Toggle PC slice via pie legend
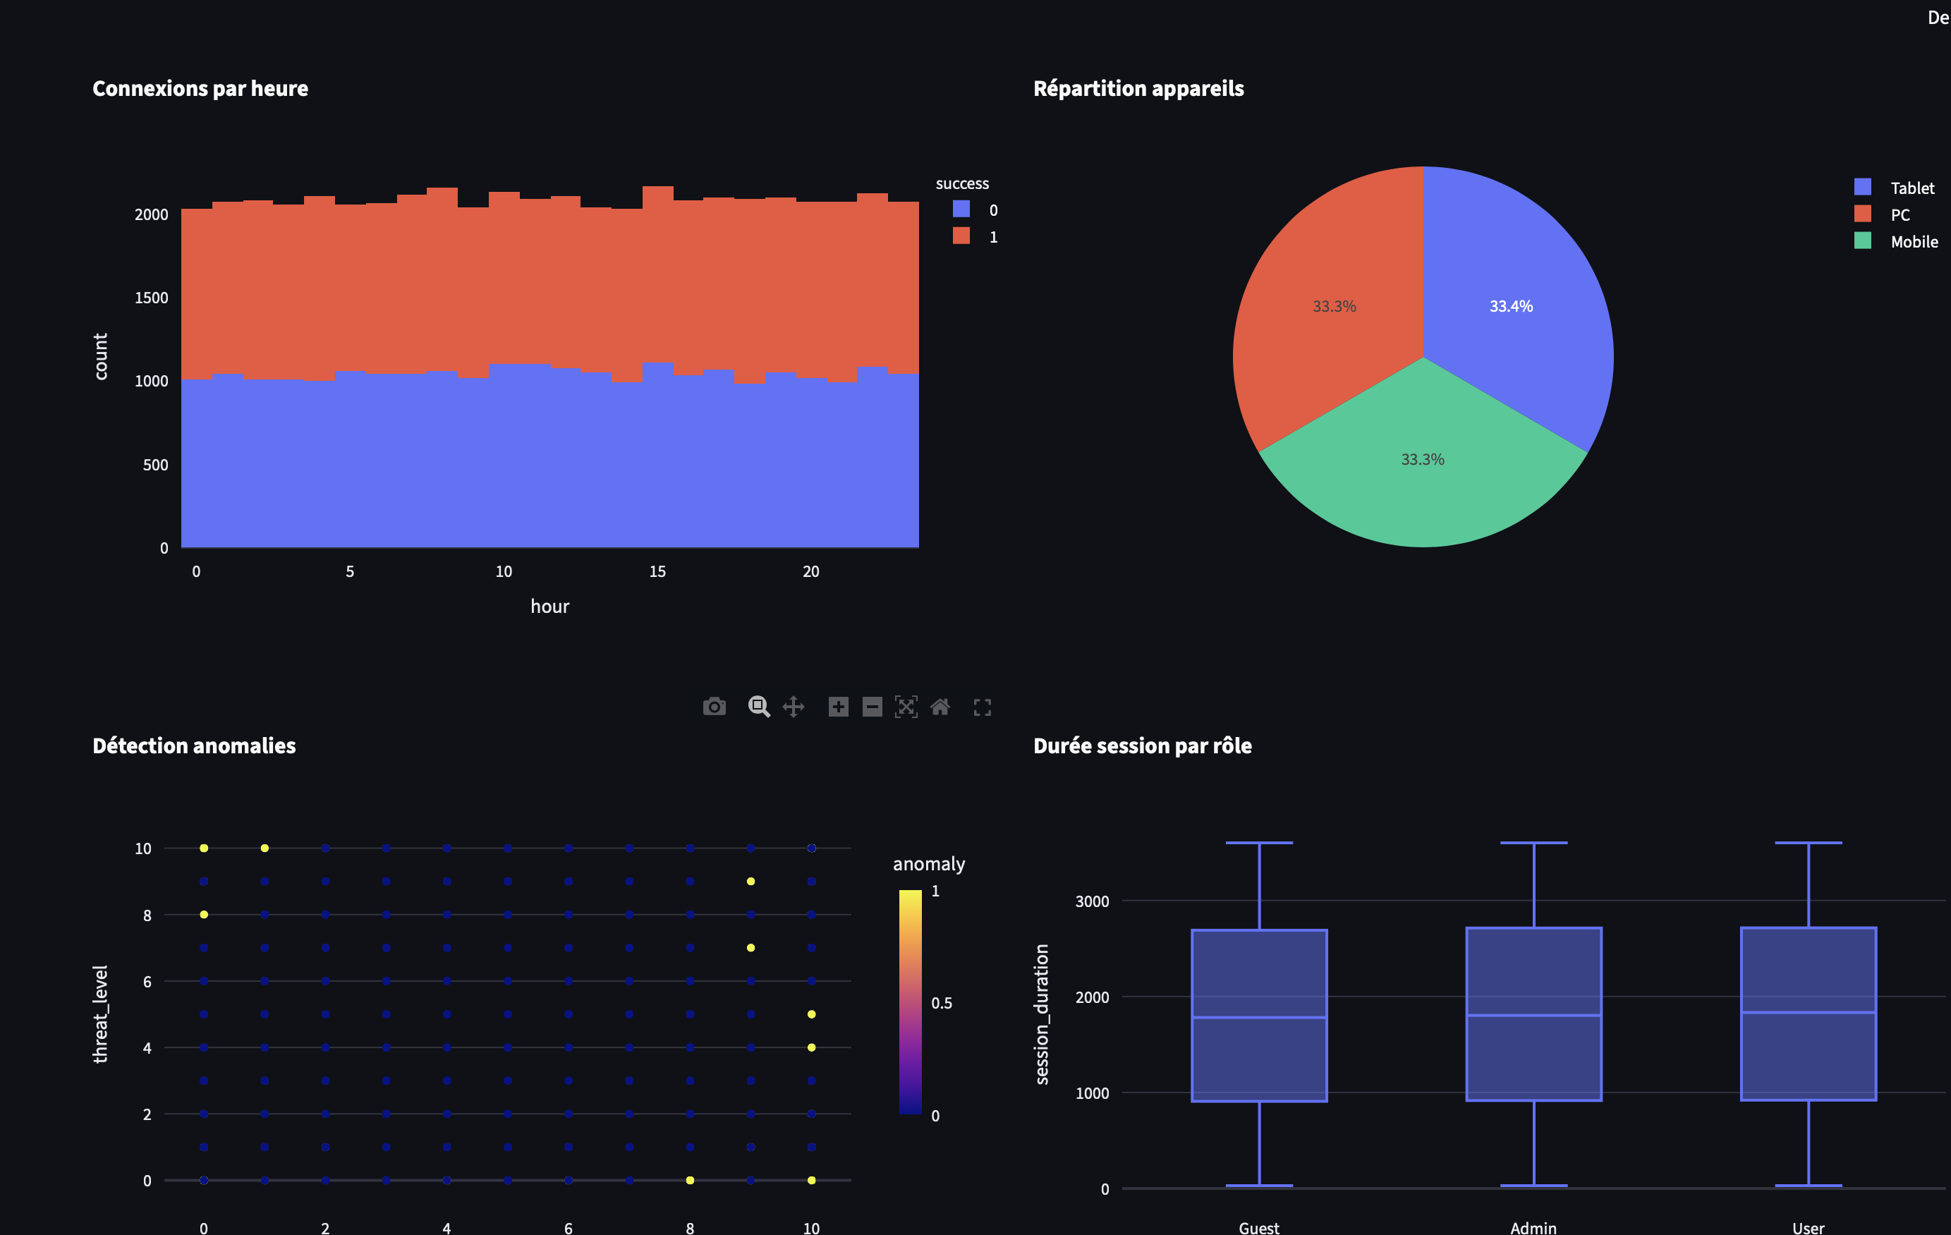Viewport: 1951px width, 1235px height. [x=1882, y=214]
